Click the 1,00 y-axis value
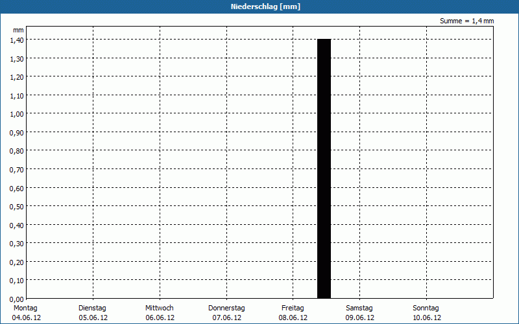 point(17,114)
